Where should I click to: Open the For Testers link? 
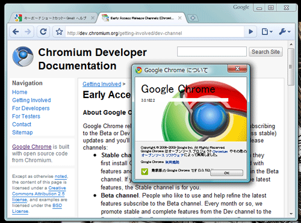point(26,116)
